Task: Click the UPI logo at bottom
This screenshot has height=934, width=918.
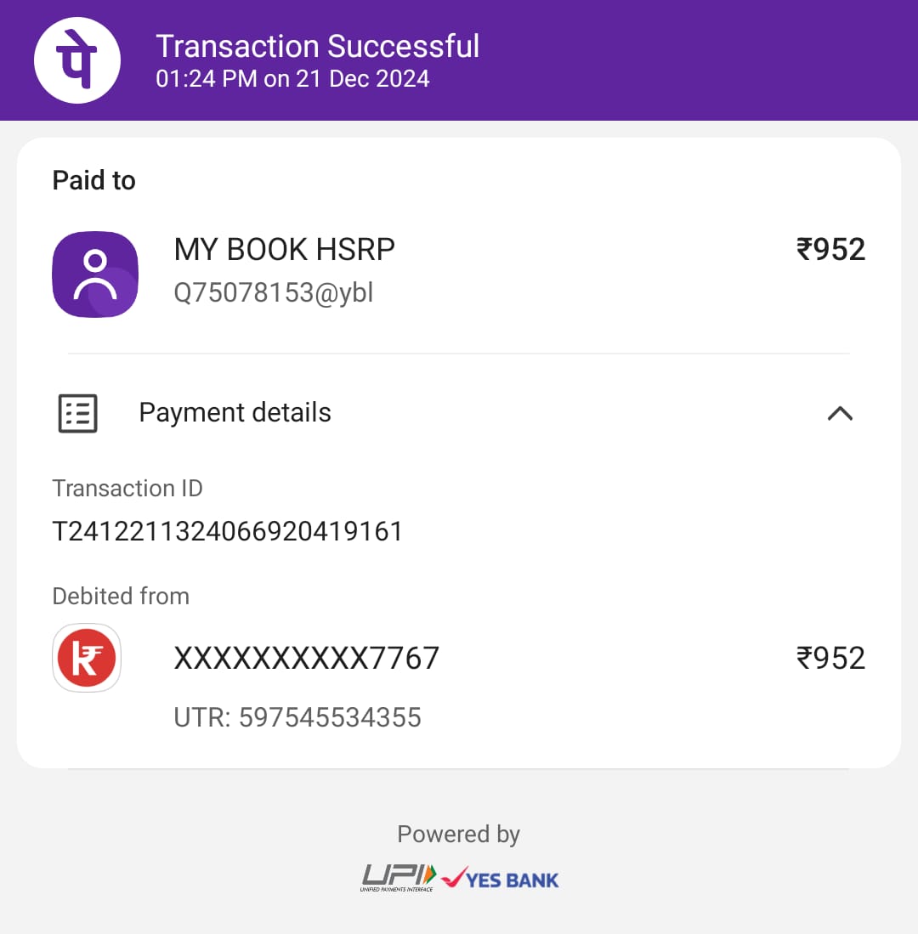Action: 399,877
